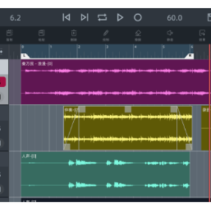Image resolution: width=211 pixels, height=211 pixels.
Task: Arm recording with the circle record button
Action: coord(138,18)
